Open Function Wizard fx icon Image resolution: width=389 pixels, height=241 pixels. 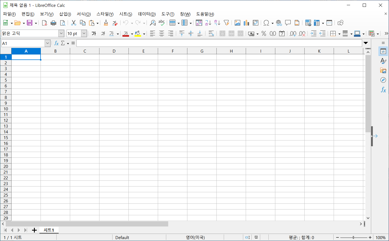click(56, 43)
